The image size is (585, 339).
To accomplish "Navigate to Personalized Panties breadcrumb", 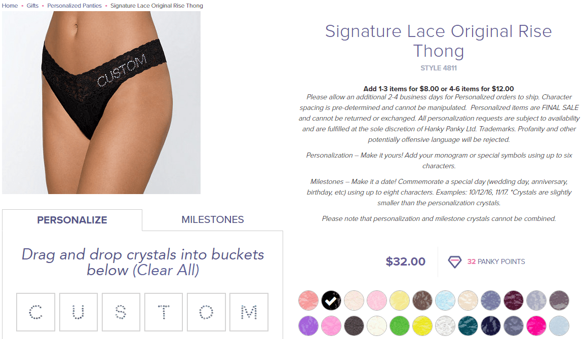I will [x=74, y=6].
